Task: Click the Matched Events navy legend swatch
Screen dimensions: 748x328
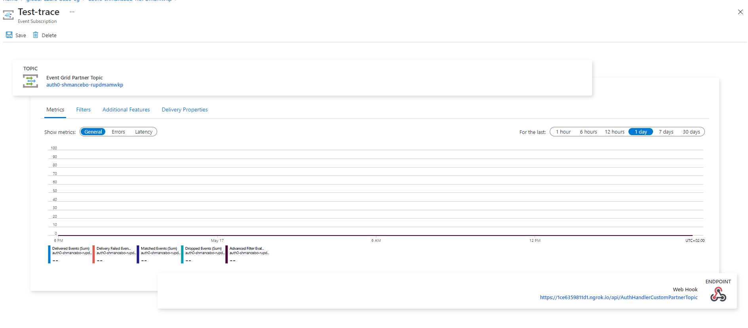Action: pos(138,254)
